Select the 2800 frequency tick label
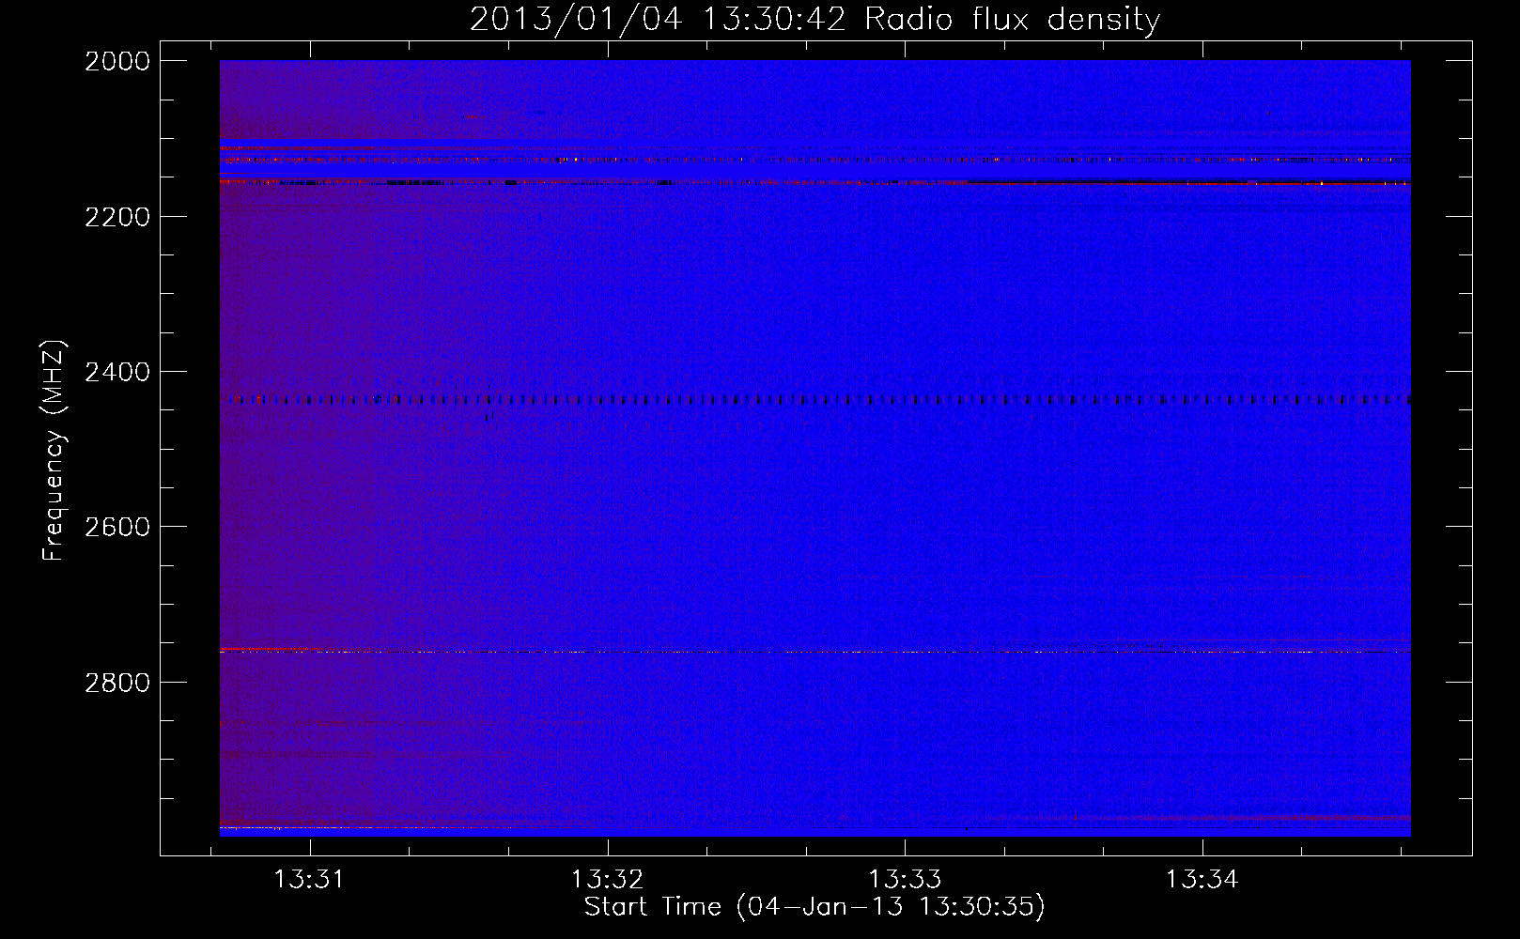This screenshot has width=1520, height=939. tap(117, 683)
